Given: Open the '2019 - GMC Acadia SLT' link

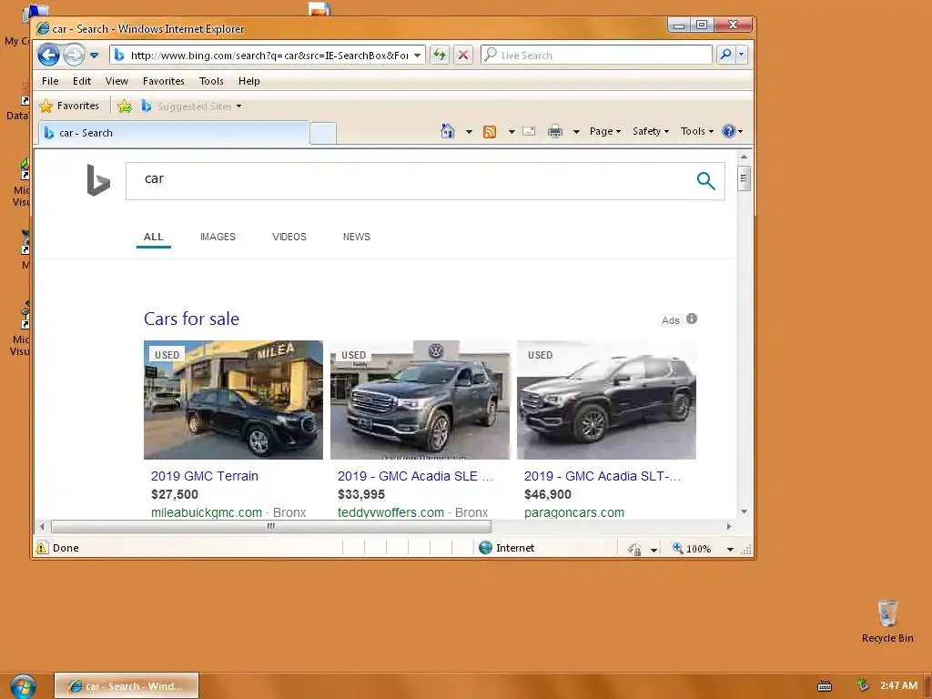Looking at the screenshot, I should coord(603,476).
